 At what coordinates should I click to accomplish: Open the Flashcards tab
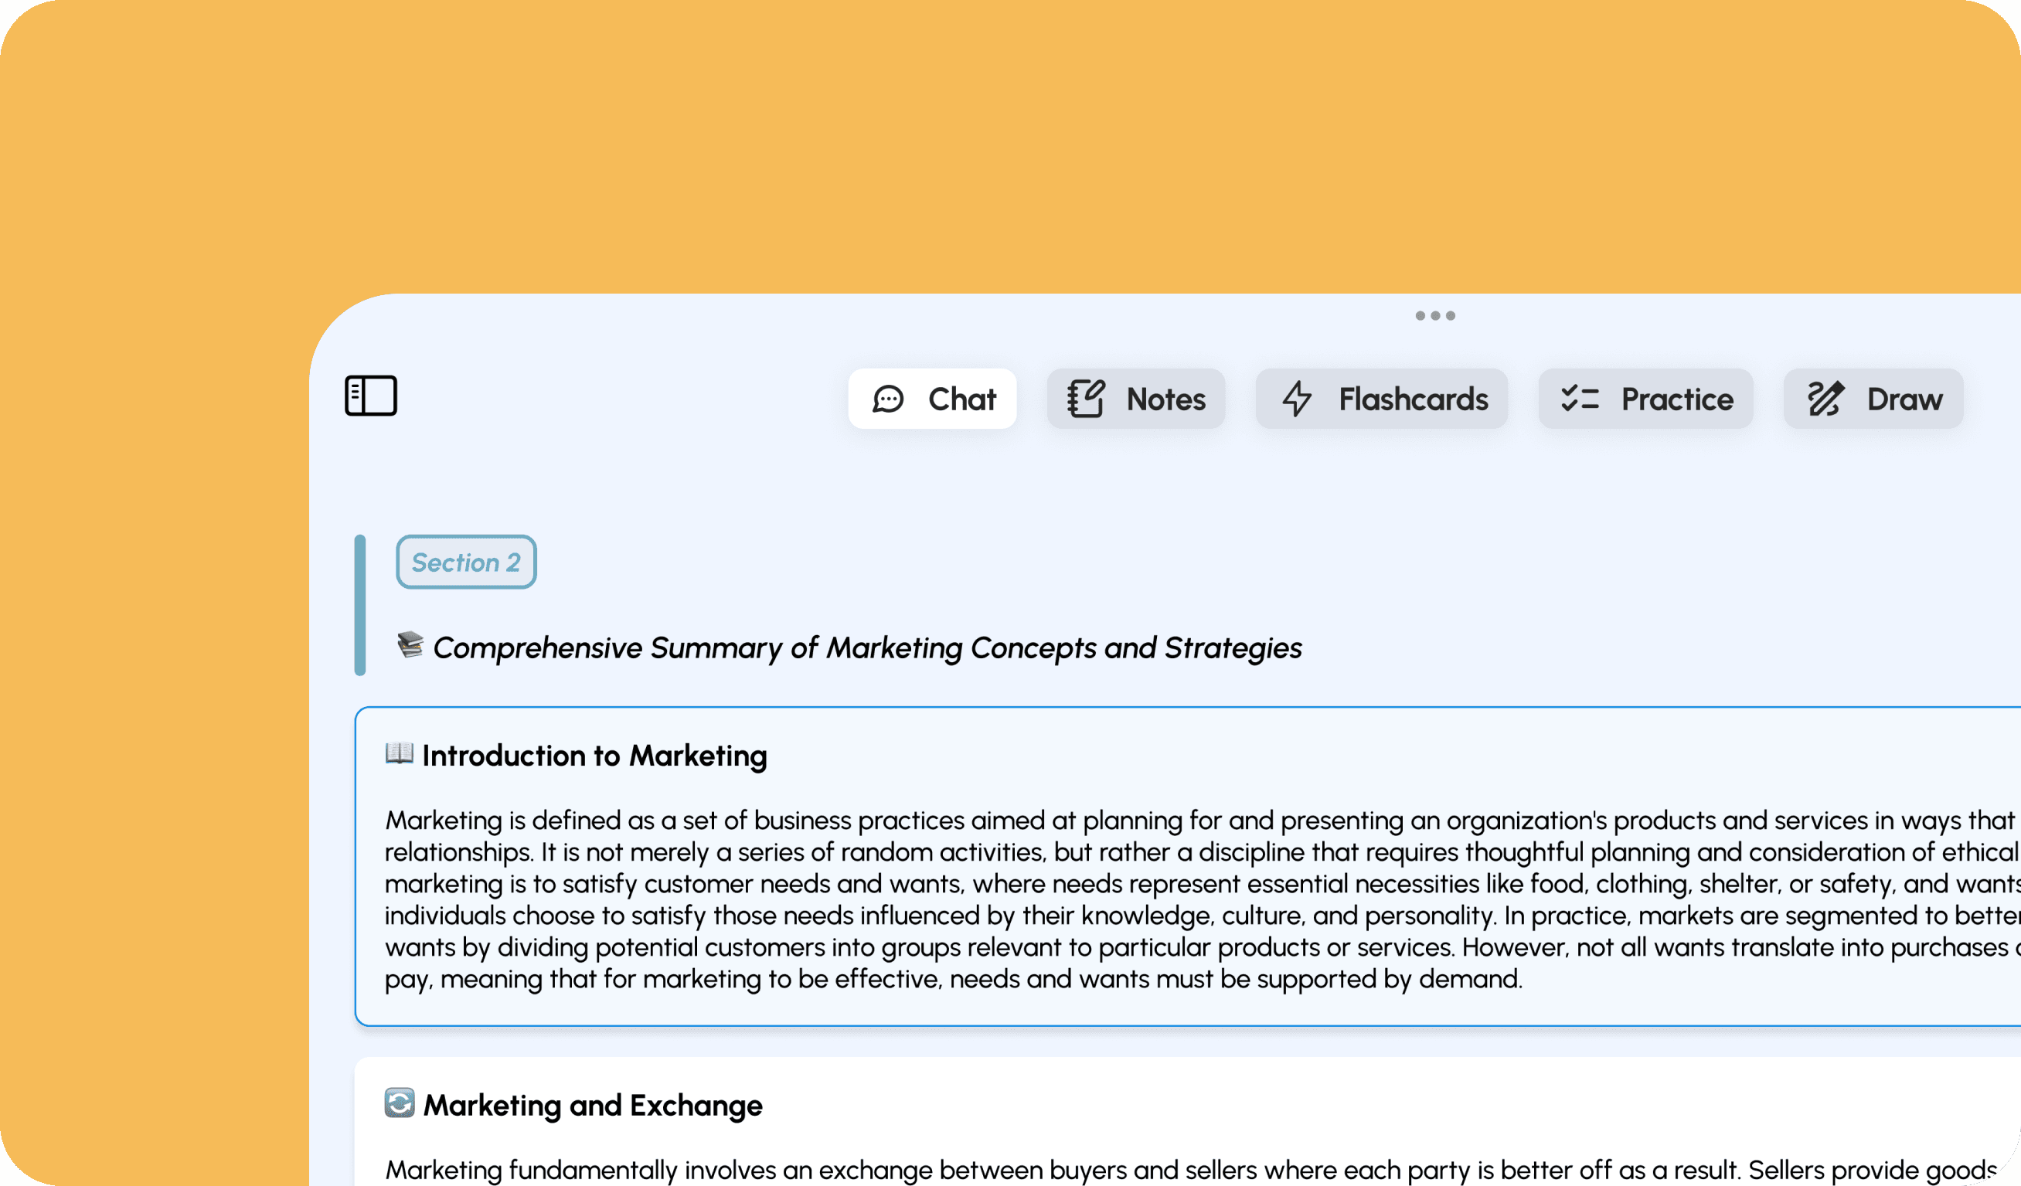(x=1412, y=399)
